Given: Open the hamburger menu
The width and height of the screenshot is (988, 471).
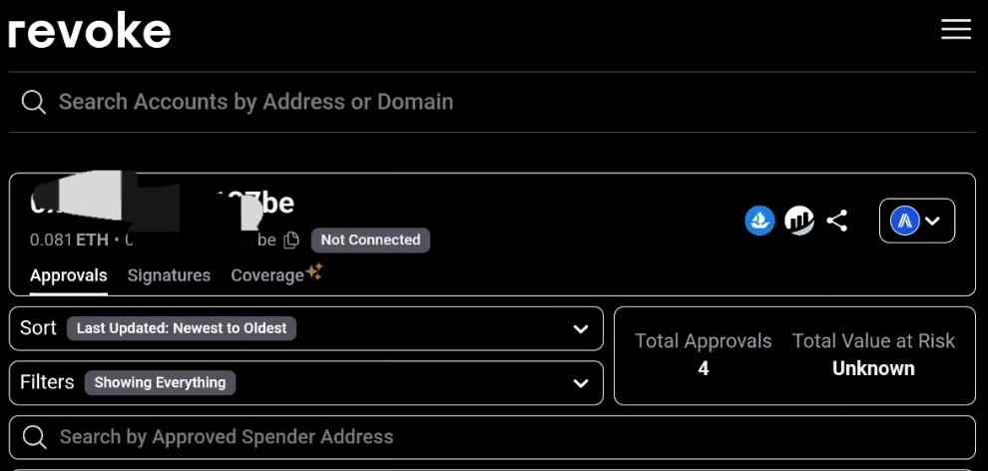Looking at the screenshot, I should pyautogui.click(x=956, y=29).
